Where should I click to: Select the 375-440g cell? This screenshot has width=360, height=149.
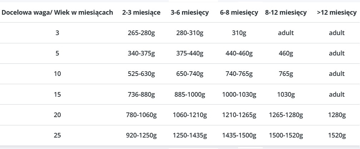[190, 53]
